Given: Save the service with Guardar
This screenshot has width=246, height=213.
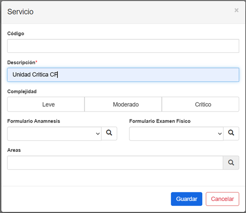Looking at the screenshot, I should [x=186, y=199].
